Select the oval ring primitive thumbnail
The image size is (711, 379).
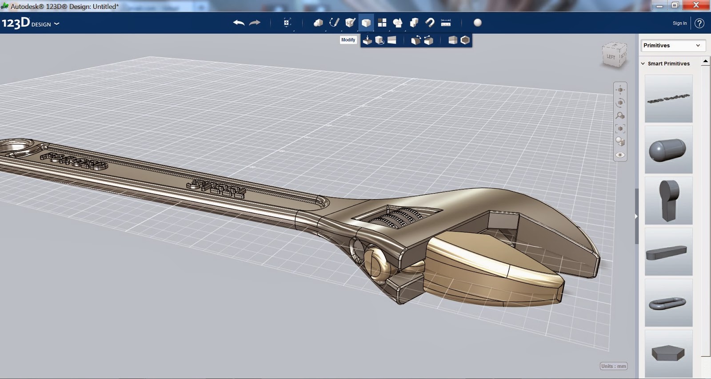coord(669,303)
